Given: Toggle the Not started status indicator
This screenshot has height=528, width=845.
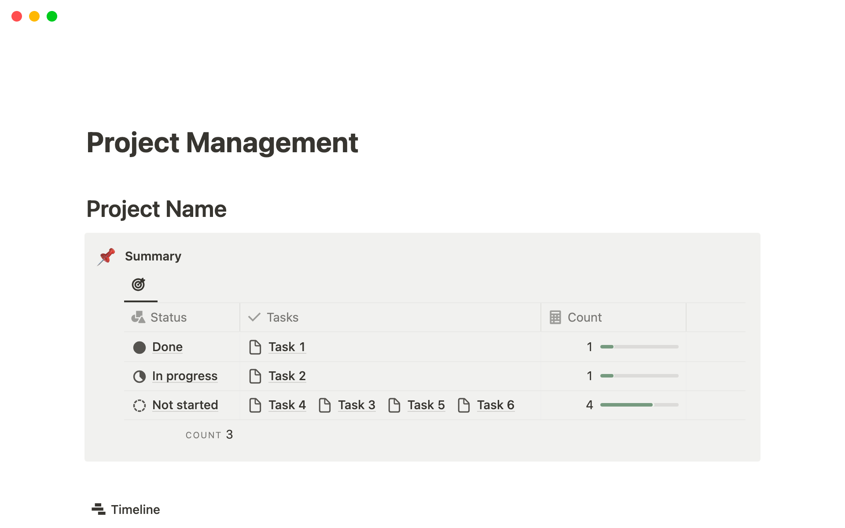Looking at the screenshot, I should [x=139, y=405].
